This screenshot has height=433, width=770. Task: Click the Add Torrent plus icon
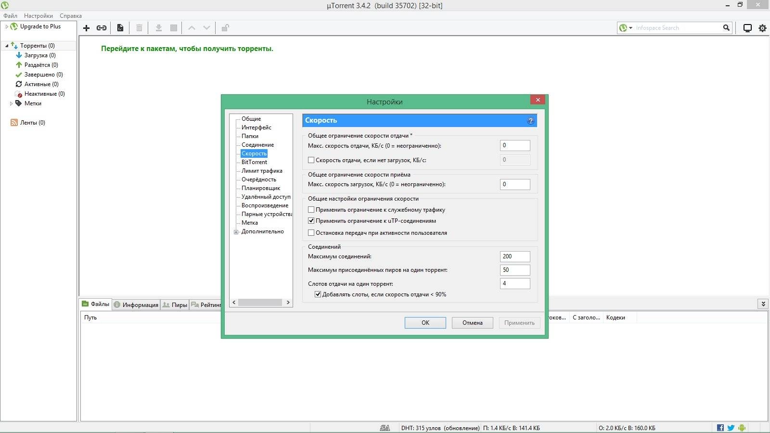point(87,27)
